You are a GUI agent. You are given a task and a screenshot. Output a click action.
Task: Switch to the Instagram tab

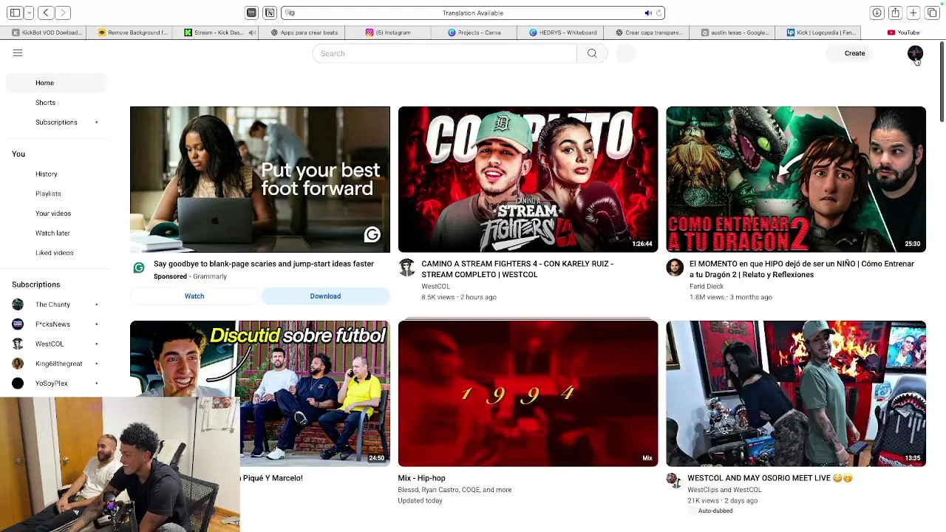[388, 33]
